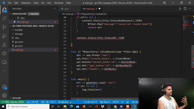Switch to the main.go editor tab
Viewport: 194px width, 109px height.
click(92, 9)
